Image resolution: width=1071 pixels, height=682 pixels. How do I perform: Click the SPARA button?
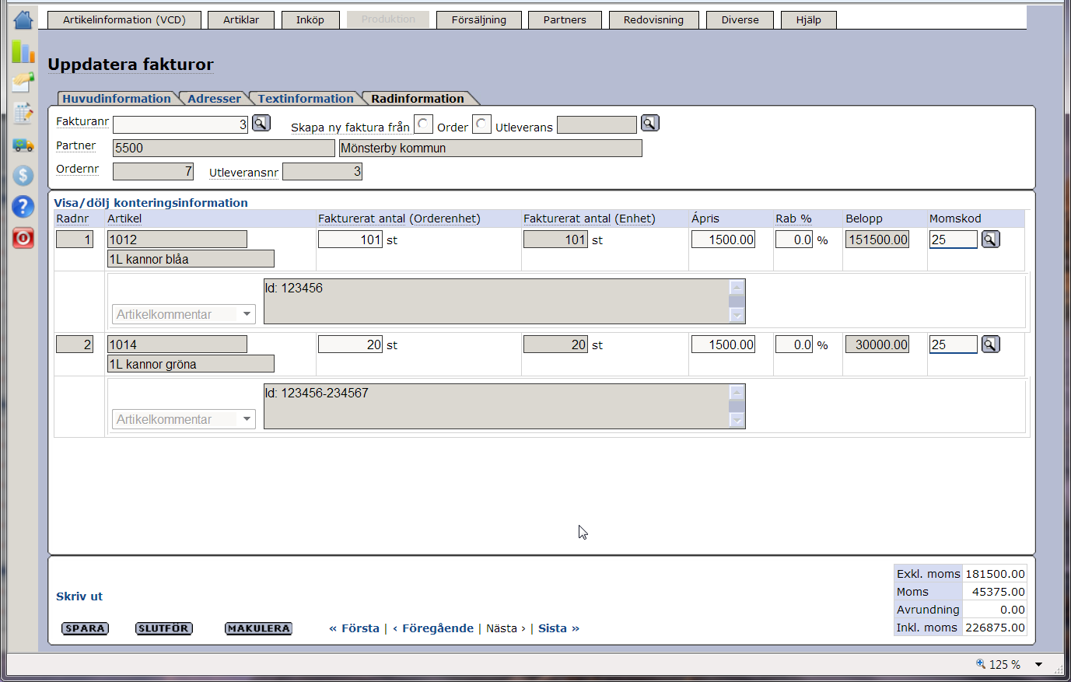click(x=85, y=628)
